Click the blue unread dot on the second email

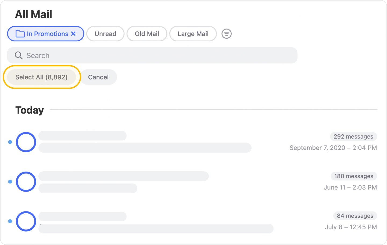[10, 181]
